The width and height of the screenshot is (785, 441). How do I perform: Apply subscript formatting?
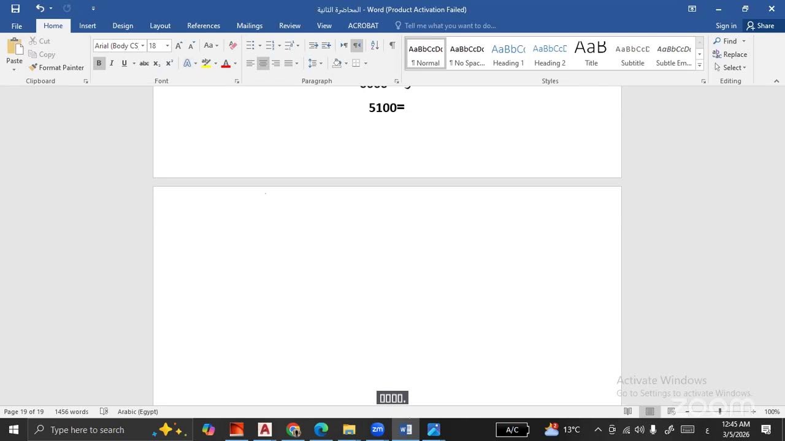point(156,63)
